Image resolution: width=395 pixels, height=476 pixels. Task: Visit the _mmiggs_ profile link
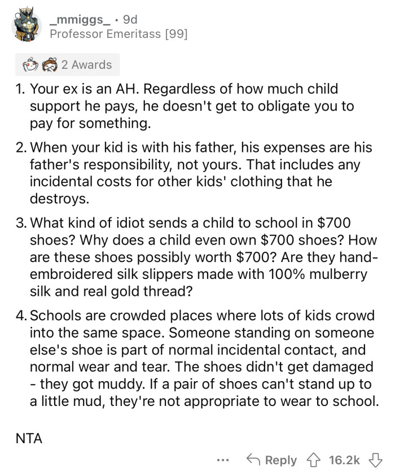click(x=82, y=20)
